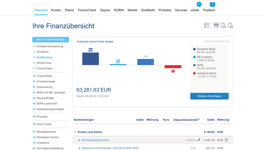Open IBAN und BIC anzeigen link
This screenshot has width=264, height=151.
coord(51,93)
